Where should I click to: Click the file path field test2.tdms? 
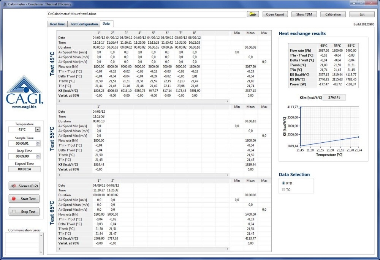[x=146, y=14]
